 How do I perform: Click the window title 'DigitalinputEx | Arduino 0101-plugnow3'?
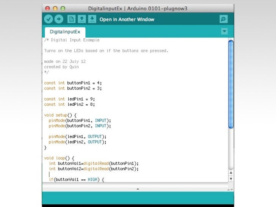(138, 8)
